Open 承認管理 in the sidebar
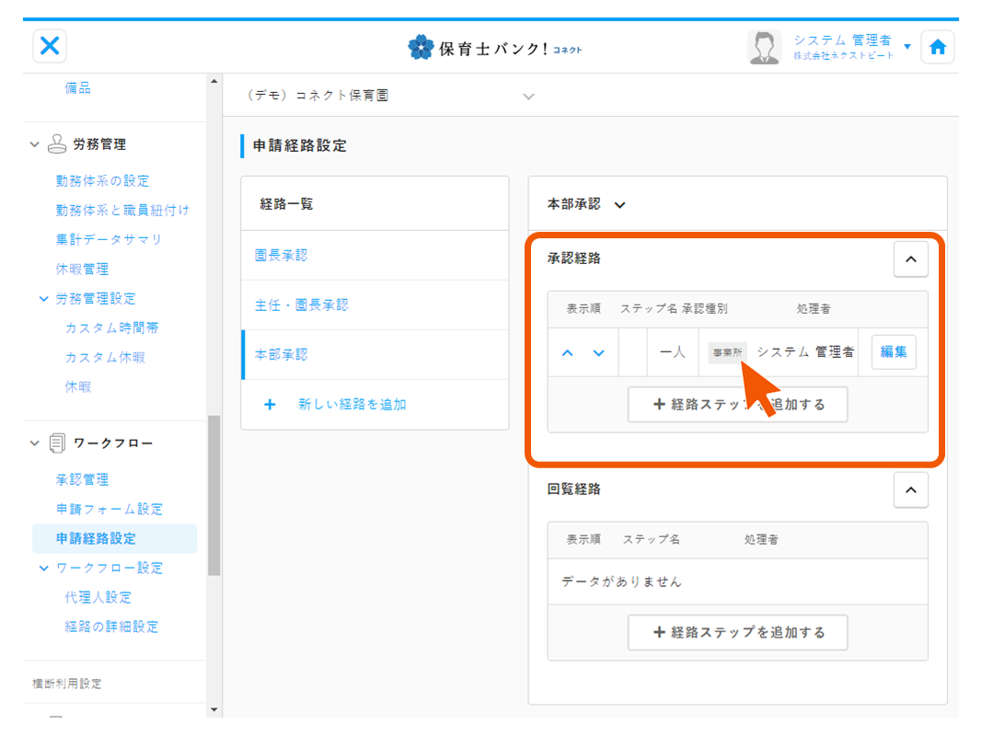 [82, 479]
